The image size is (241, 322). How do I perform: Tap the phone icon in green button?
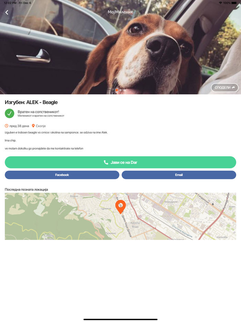point(106,162)
